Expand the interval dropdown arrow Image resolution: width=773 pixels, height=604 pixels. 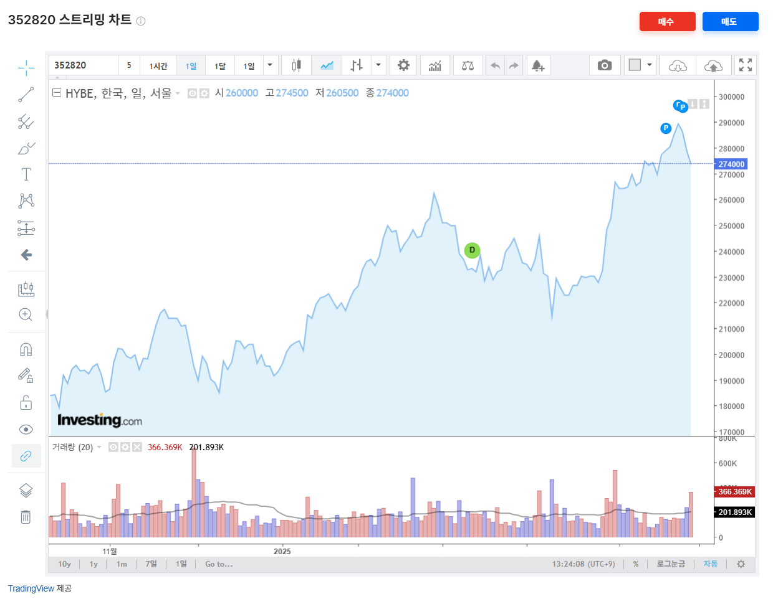click(x=270, y=65)
